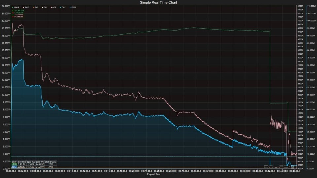Click the 50.000W power axis label
The width and height of the screenshot is (317, 178).
(x=311, y=95)
